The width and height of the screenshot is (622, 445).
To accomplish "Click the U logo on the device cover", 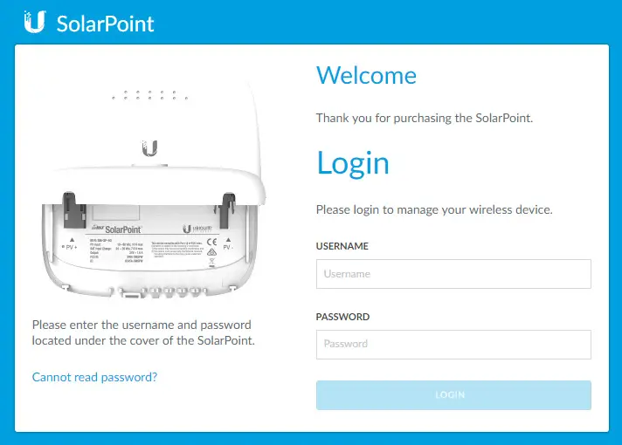I will (149, 147).
